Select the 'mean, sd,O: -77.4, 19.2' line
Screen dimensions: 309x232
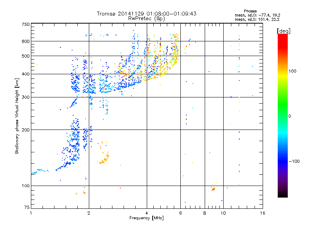(257, 15)
